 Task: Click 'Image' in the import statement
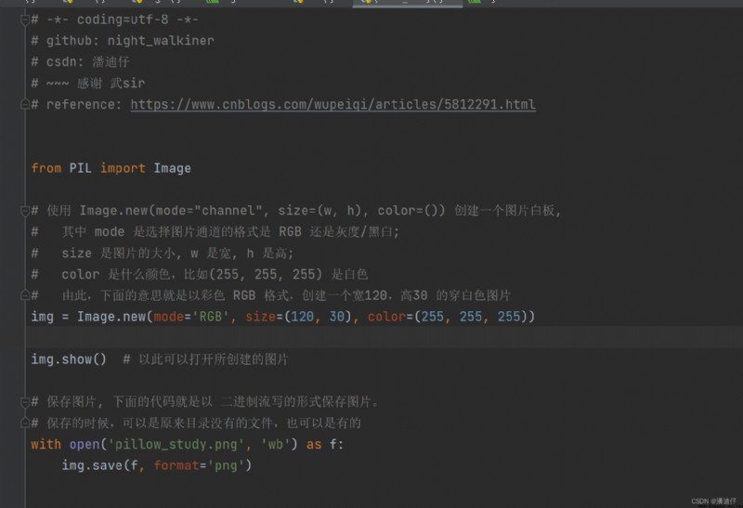[x=172, y=168]
